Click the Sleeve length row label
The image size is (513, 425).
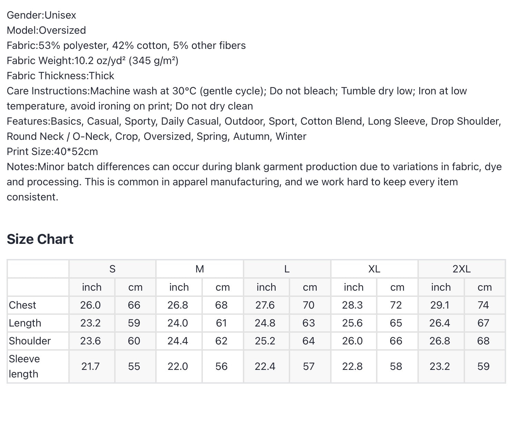(24, 366)
